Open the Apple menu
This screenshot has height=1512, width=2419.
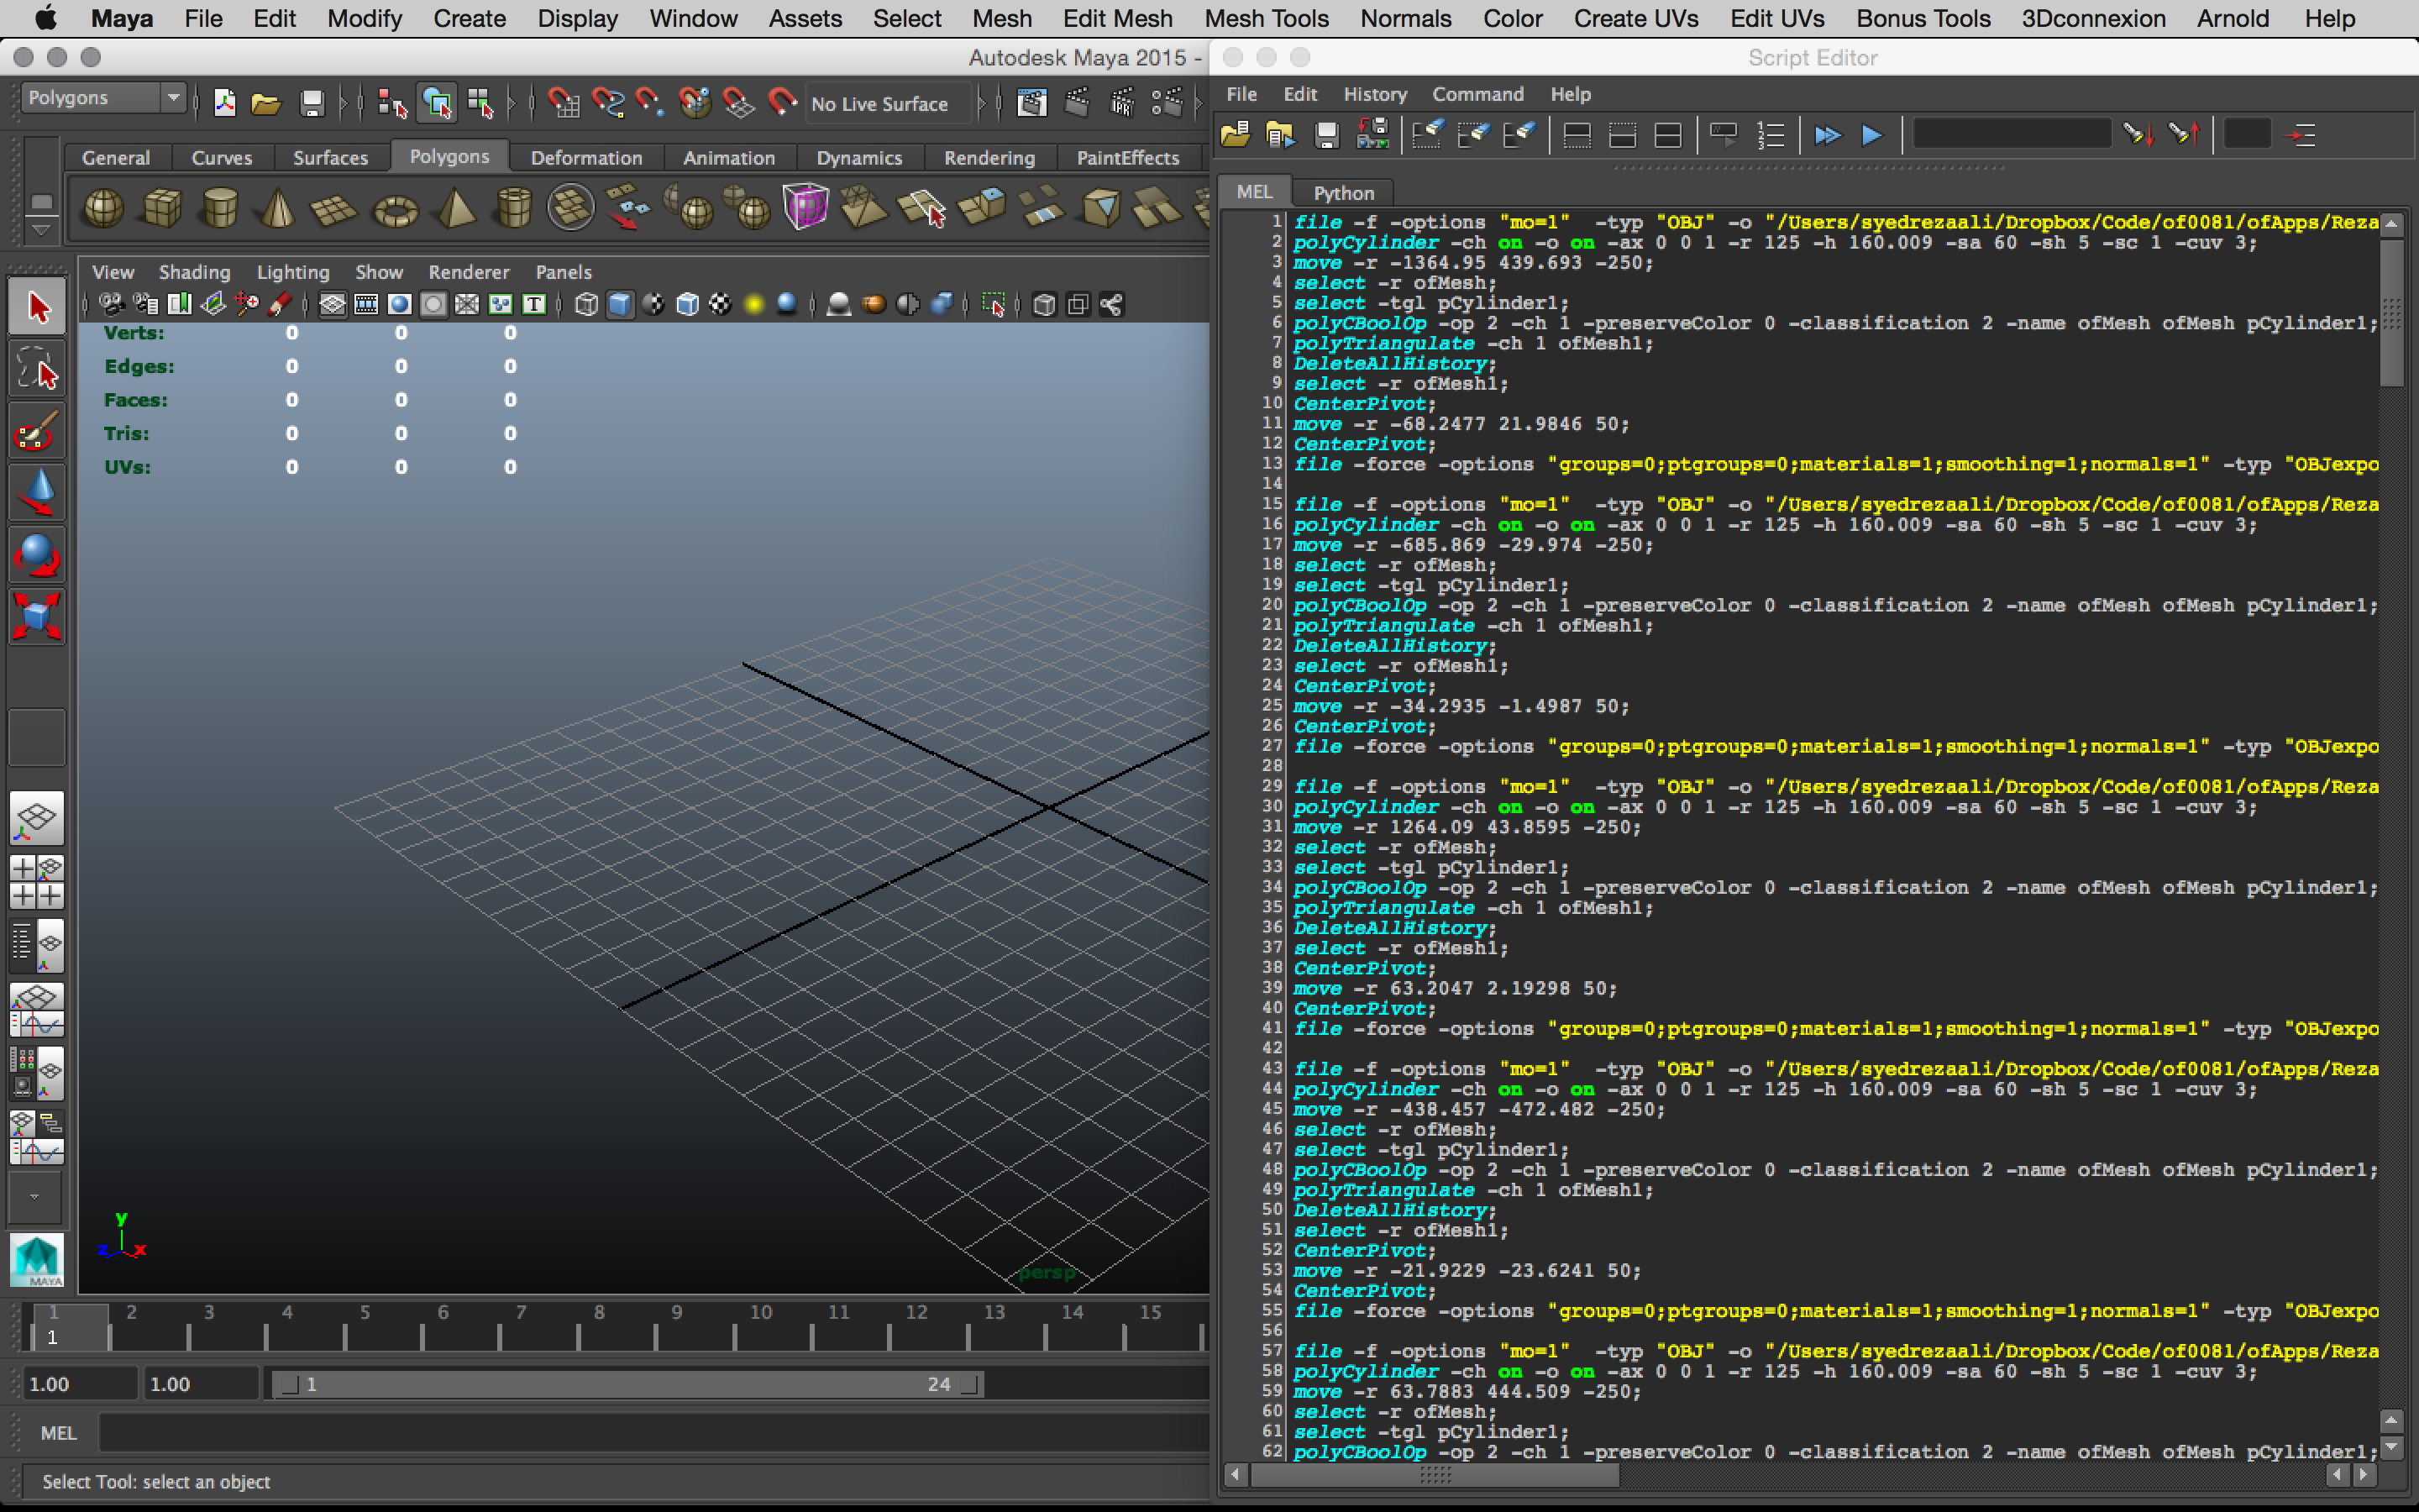(46, 18)
